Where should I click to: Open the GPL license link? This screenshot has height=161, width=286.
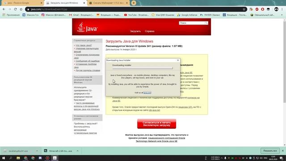pyautogui.click(x=185, y=107)
